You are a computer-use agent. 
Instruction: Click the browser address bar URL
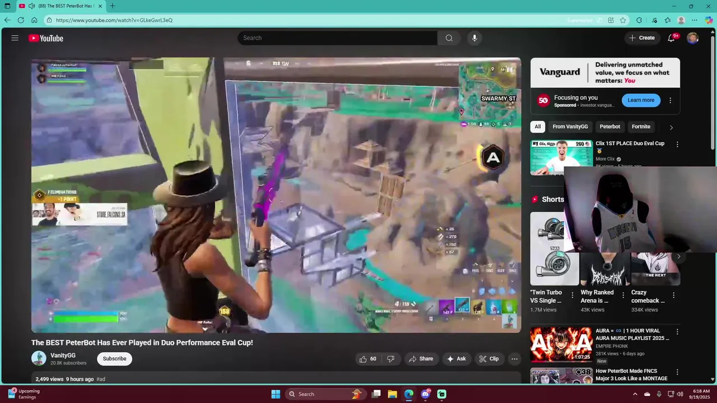tap(114, 20)
